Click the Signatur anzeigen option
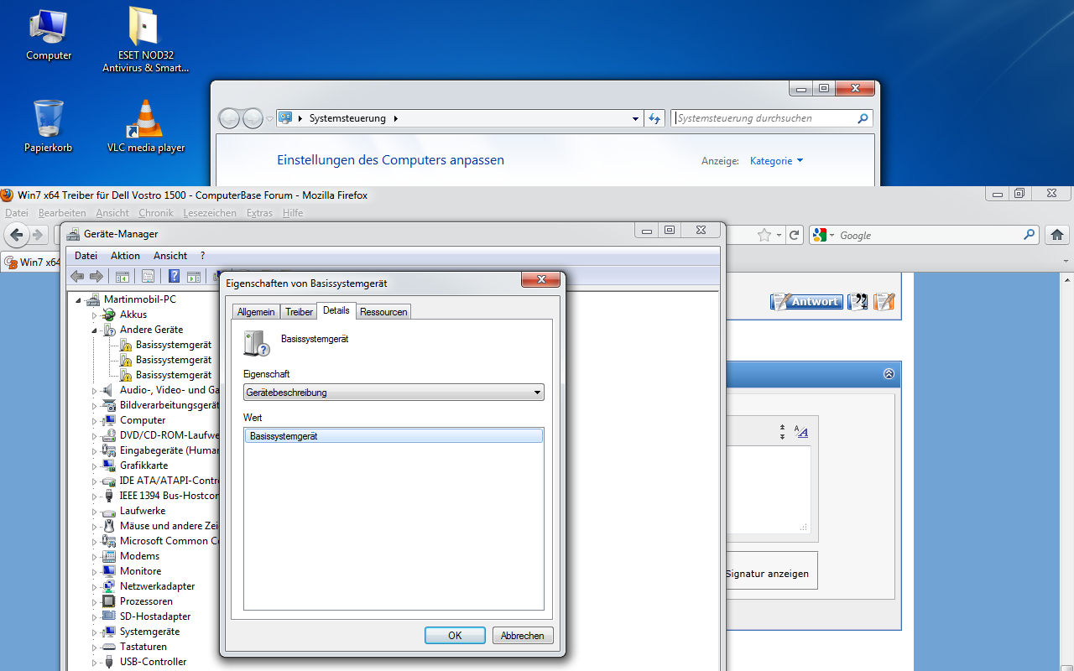This screenshot has height=671, width=1074. point(767,574)
